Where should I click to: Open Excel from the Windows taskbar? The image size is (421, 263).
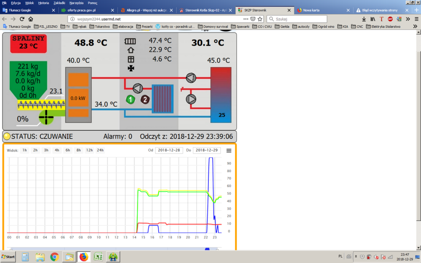click(98, 257)
